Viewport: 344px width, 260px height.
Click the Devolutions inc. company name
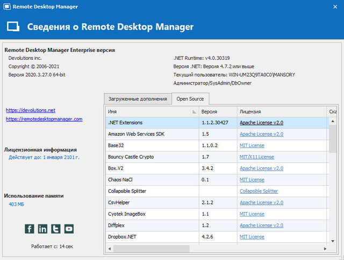25,58
